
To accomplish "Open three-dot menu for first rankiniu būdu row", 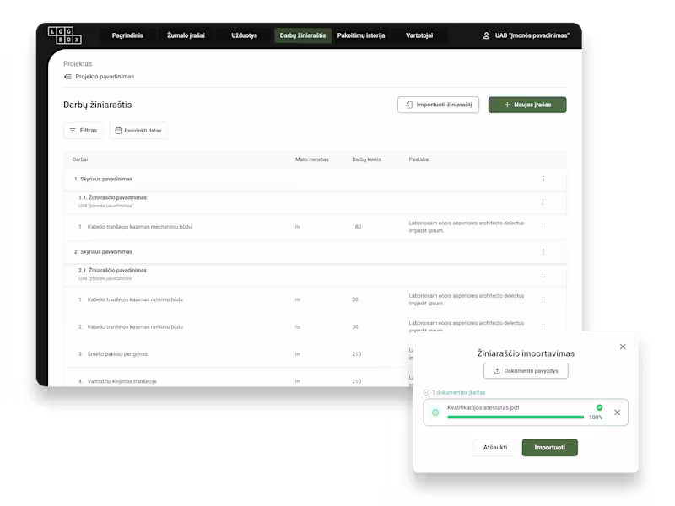I will click(543, 299).
